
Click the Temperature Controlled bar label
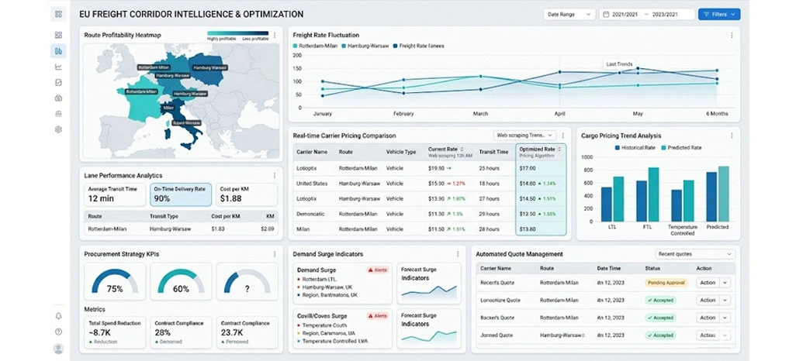click(x=682, y=229)
